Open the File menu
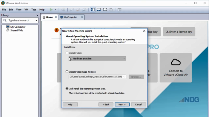Viewport: 209px width, 117px height. click(4, 9)
